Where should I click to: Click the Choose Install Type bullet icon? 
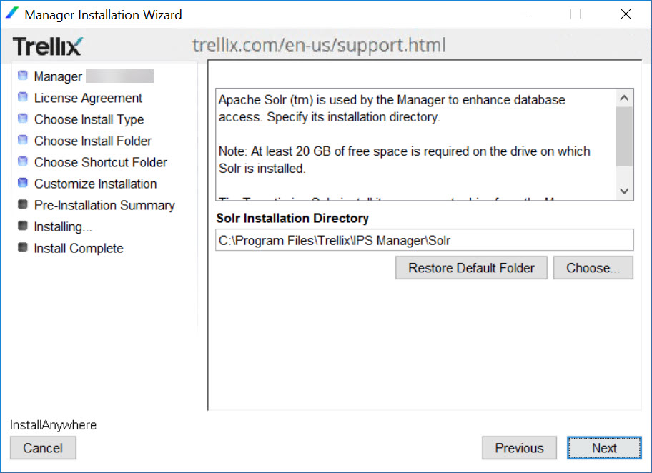pyautogui.click(x=23, y=119)
